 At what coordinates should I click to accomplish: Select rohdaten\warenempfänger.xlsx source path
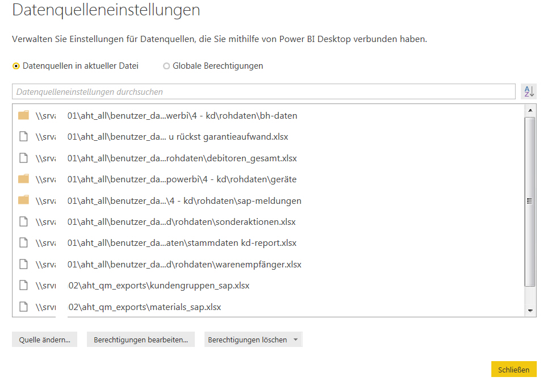(x=169, y=265)
